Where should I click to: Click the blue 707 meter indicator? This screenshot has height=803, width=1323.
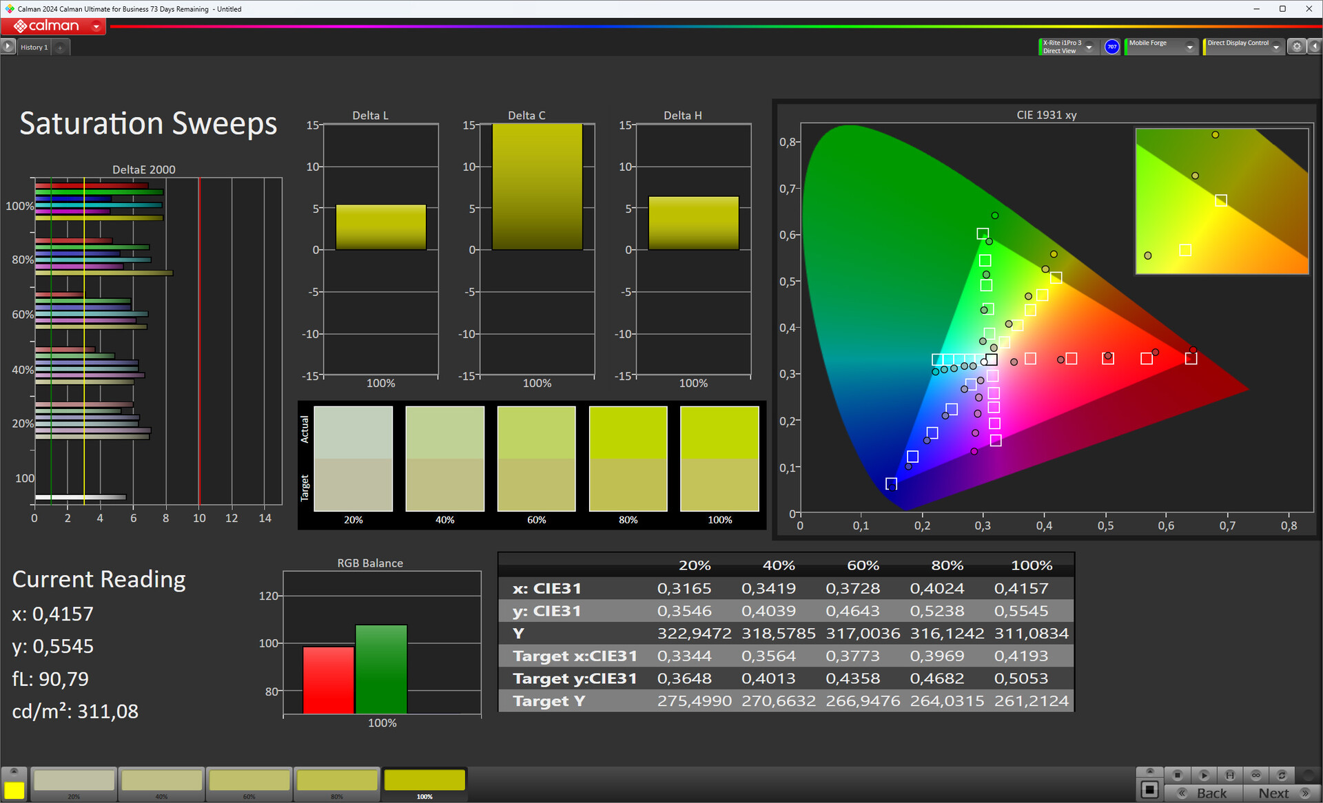click(1111, 47)
